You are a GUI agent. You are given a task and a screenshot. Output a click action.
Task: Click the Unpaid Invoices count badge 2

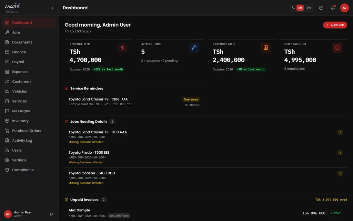[x=103, y=200]
